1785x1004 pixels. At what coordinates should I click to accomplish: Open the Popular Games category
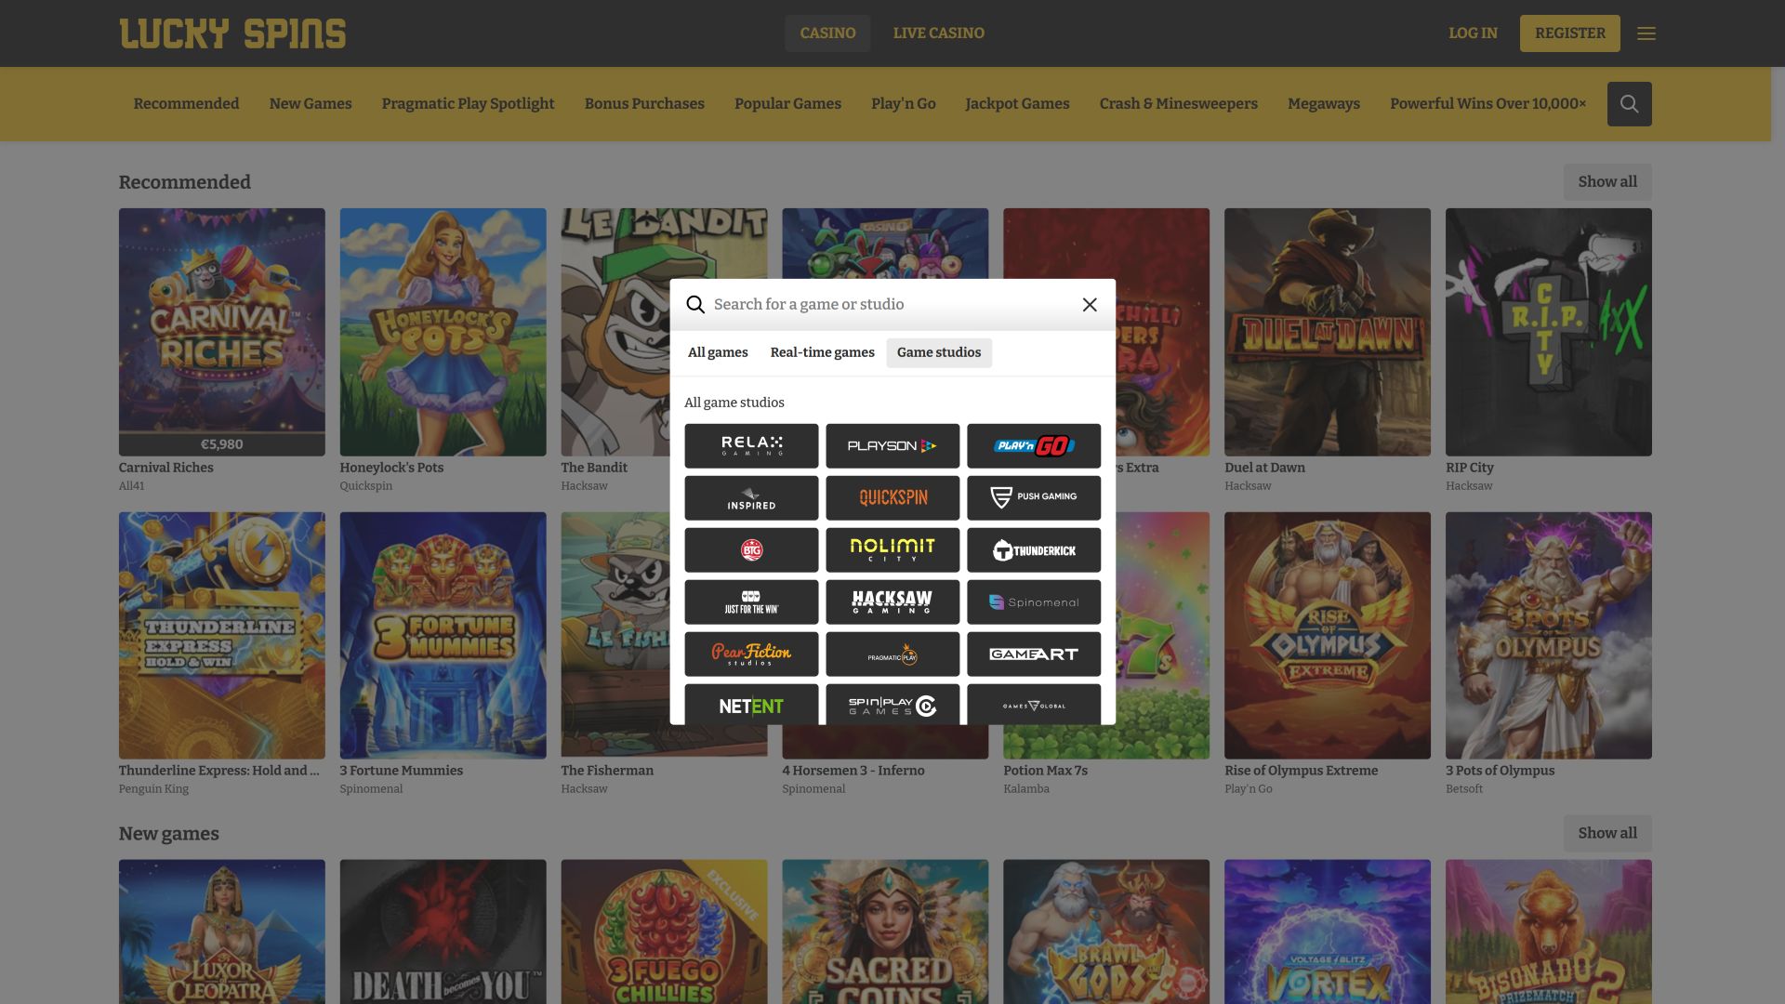point(787,104)
